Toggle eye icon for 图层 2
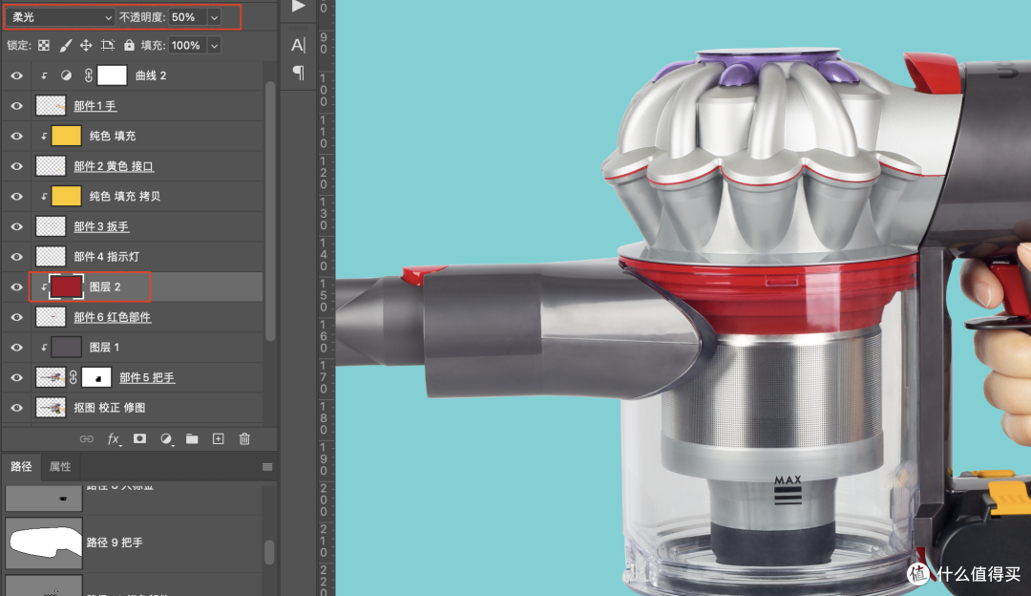Image resolution: width=1031 pixels, height=596 pixels. (17, 287)
